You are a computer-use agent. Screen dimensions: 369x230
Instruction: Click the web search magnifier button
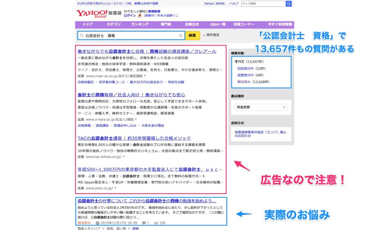click(x=289, y=4)
